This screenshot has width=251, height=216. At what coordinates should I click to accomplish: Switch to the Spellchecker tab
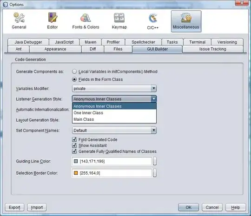coord(143,42)
